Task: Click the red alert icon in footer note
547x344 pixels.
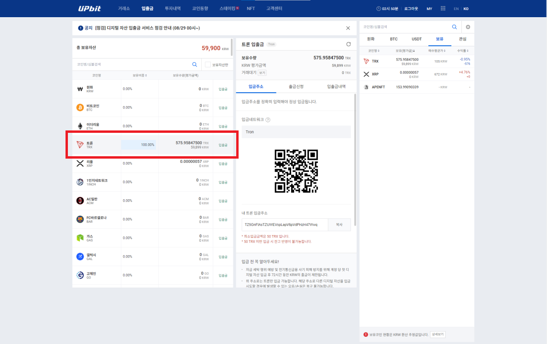Action: (x=366, y=334)
